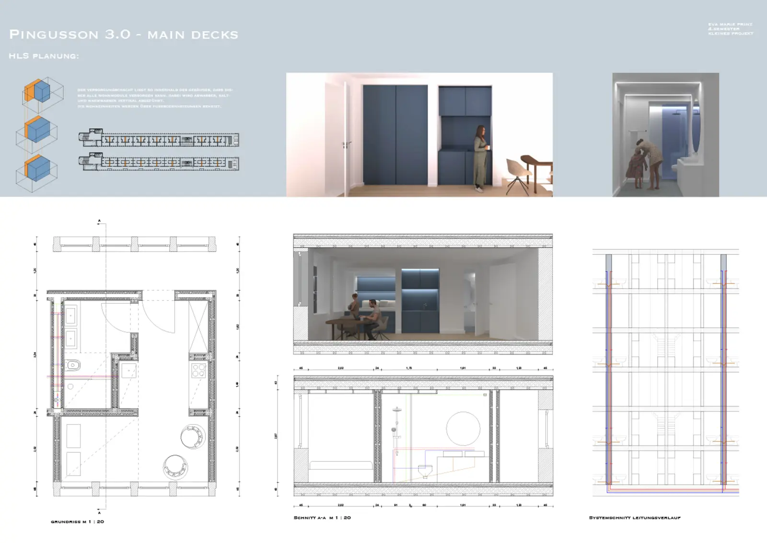Screen dimensions: 767x543
Task: Click the four-burner stove in the floor plan
Action: (198, 370)
